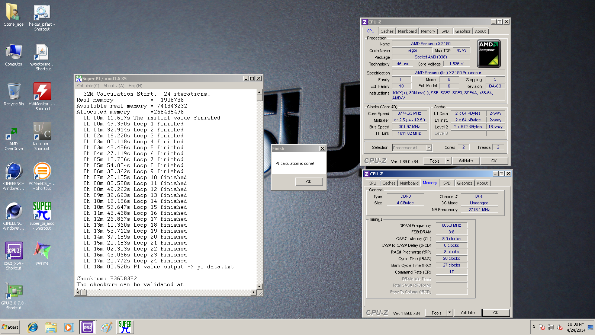Open the Computer desktop icon
The image size is (595, 335).
click(x=14, y=55)
